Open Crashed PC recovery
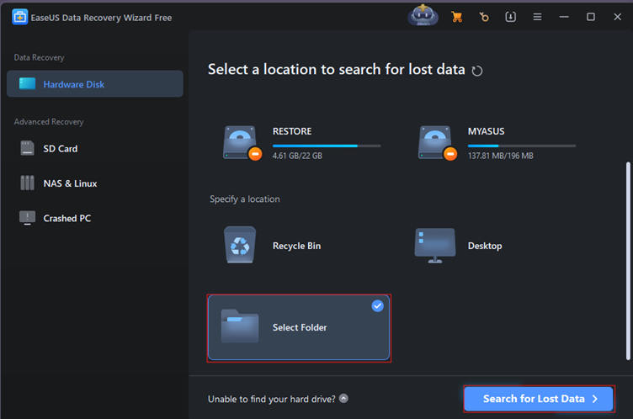This screenshot has width=633, height=419. click(x=66, y=219)
